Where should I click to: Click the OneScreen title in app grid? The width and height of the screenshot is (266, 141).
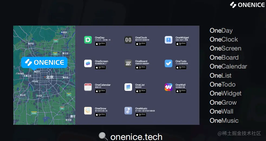click(101, 61)
